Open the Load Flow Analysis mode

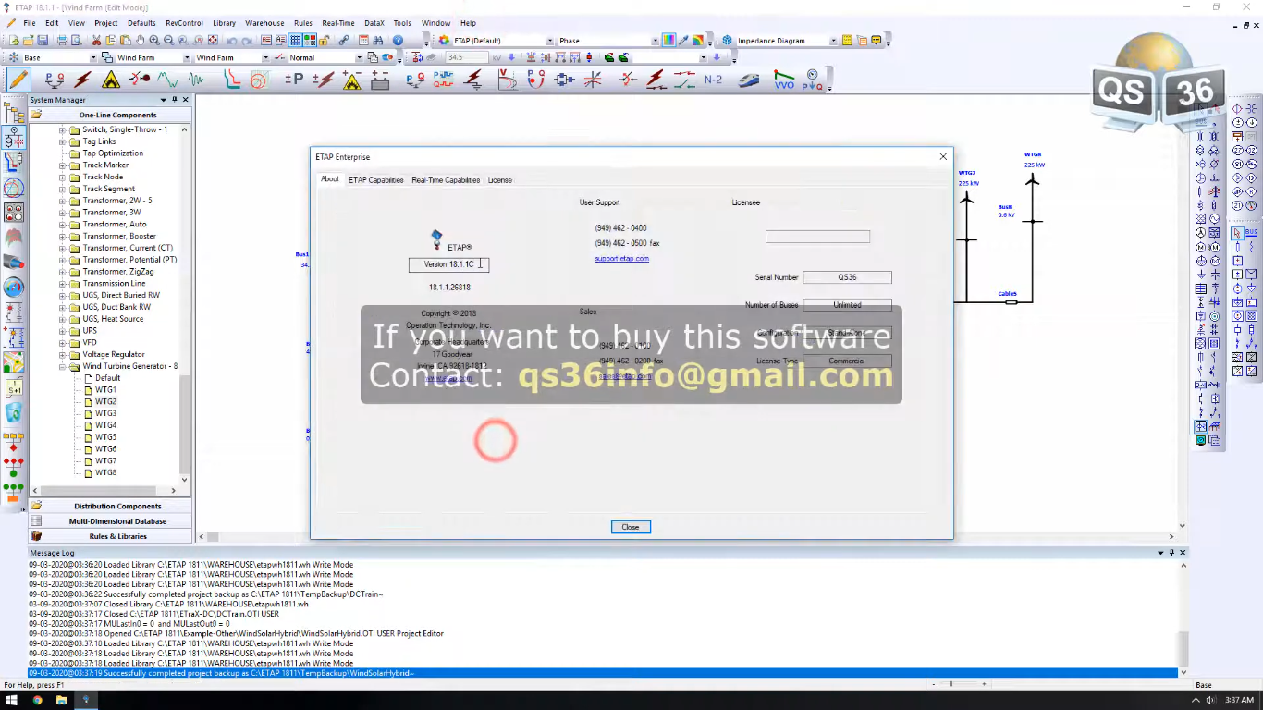tap(55, 80)
